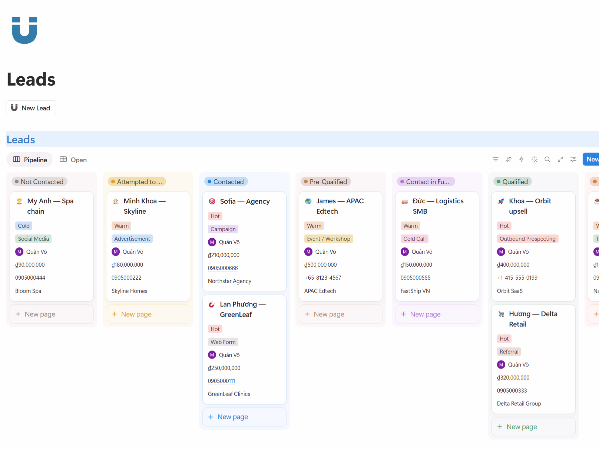Add new page in Contact in Fu... column
This screenshot has height=449, width=599.
tap(437, 314)
